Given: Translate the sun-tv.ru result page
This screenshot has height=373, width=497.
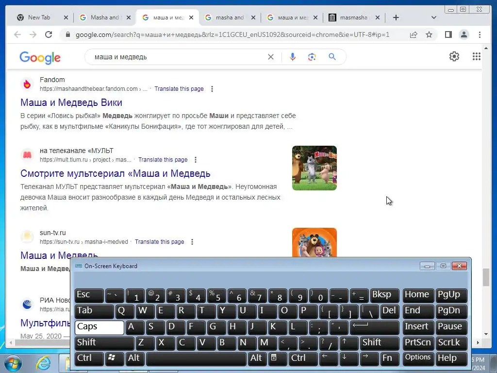Looking at the screenshot, I should point(159,242).
